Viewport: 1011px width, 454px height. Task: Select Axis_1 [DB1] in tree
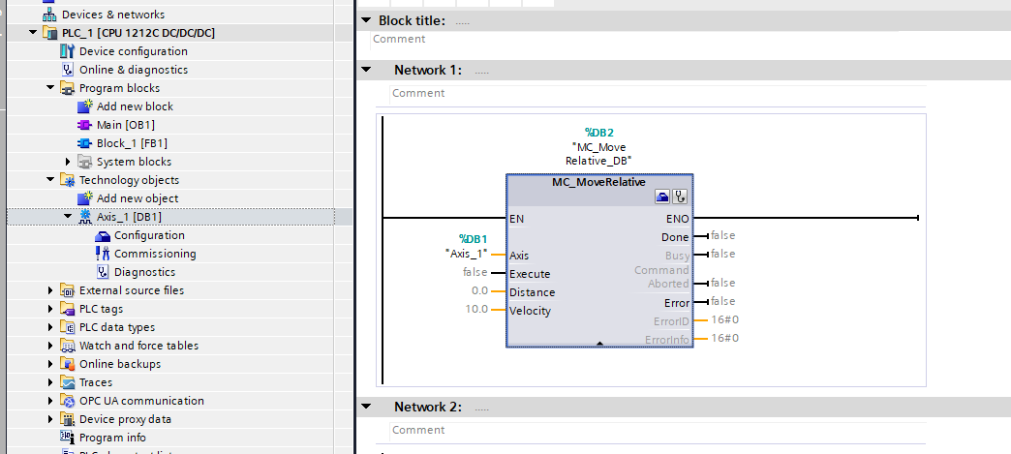(x=129, y=218)
